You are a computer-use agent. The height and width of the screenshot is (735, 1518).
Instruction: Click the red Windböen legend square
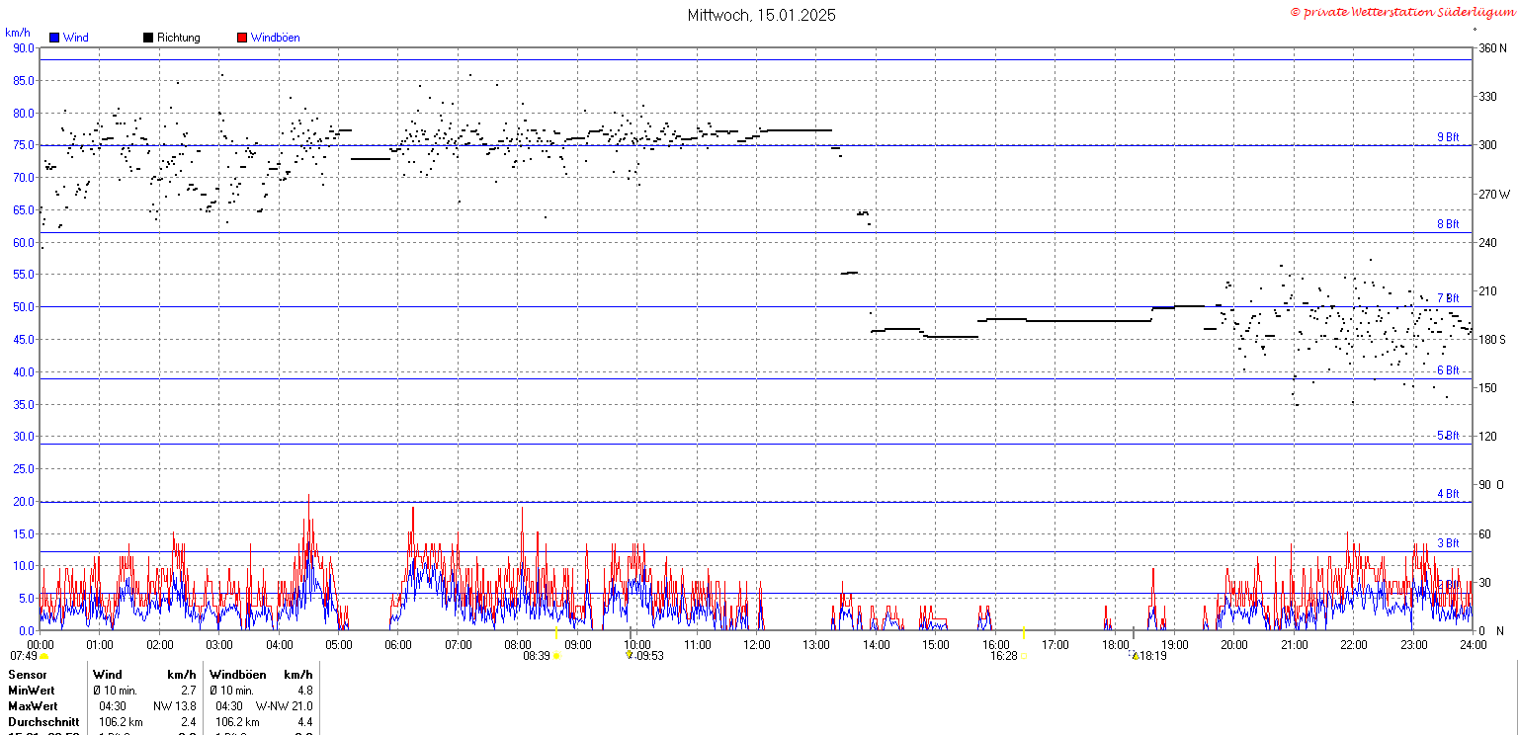pyautogui.click(x=242, y=38)
